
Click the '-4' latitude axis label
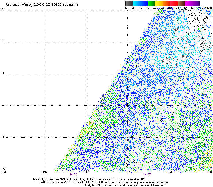[x=2, y=73]
